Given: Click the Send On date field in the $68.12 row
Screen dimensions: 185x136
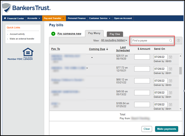Looking at the screenshot, I should pyautogui.click(x=161, y=81).
